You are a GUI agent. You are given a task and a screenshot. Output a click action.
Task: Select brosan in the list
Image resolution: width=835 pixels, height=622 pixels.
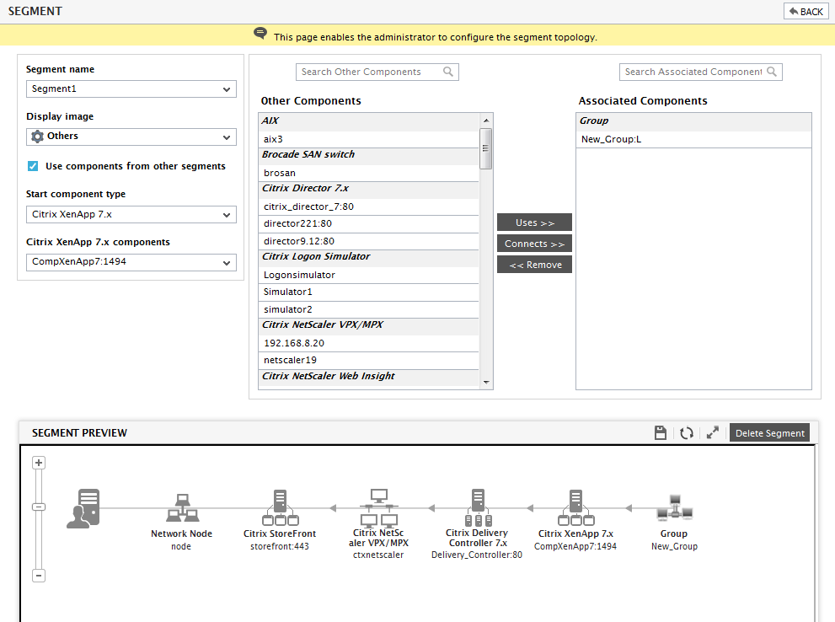point(368,173)
